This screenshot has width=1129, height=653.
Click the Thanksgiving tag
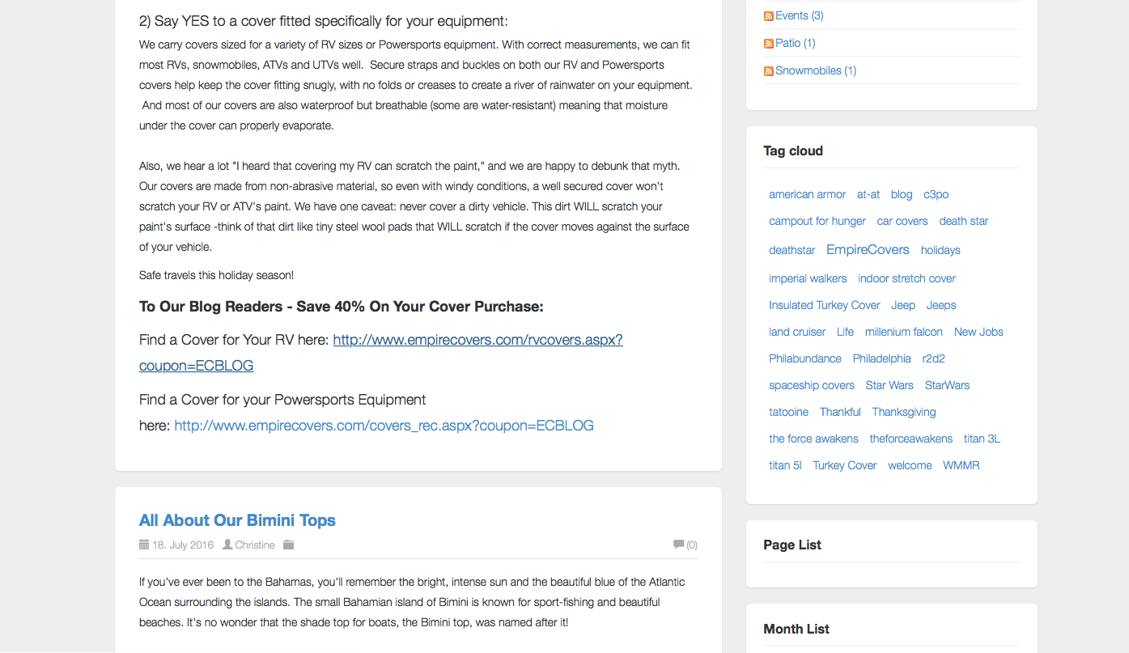pos(903,412)
